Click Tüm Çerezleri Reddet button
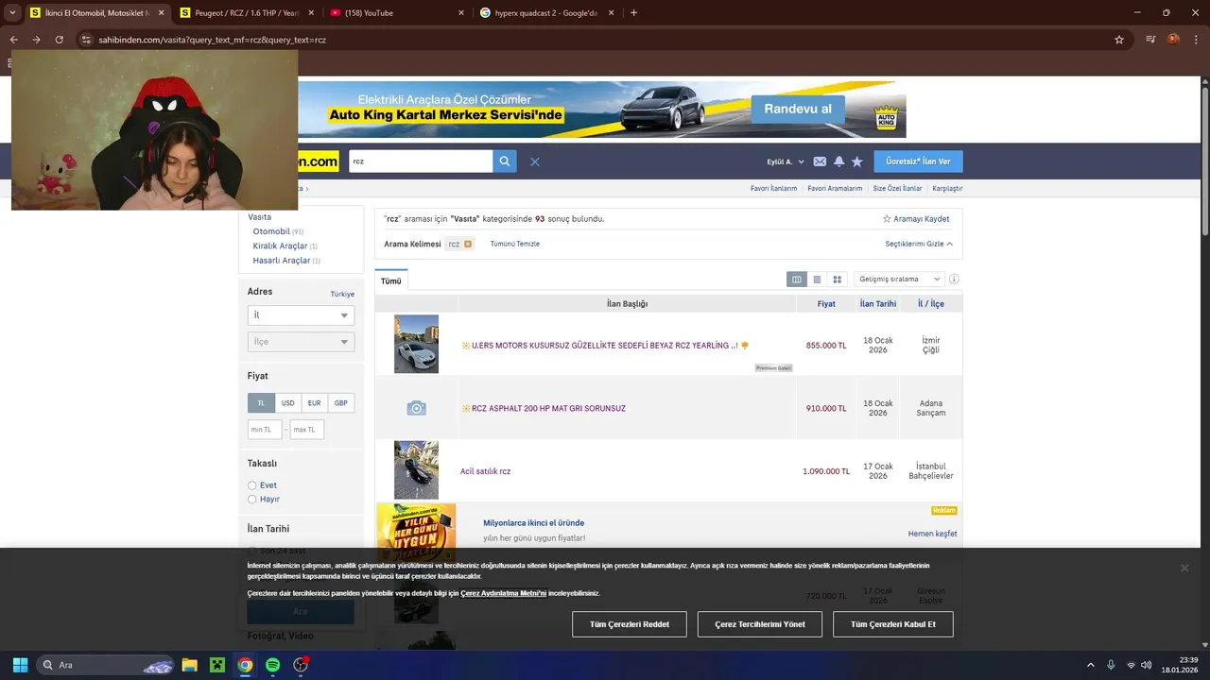The image size is (1210, 680). (630, 624)
